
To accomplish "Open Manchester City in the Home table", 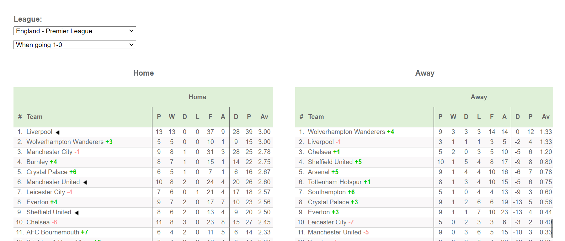I will (49, 152).
